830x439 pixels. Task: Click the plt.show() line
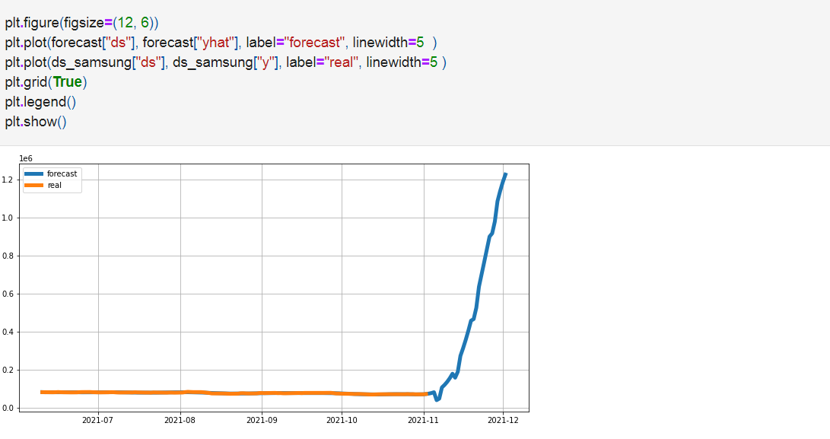(36, 122)
